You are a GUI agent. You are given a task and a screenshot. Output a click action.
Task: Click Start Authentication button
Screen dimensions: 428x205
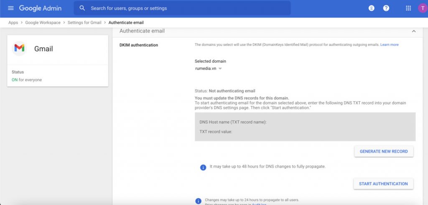(x=384, y=184)
